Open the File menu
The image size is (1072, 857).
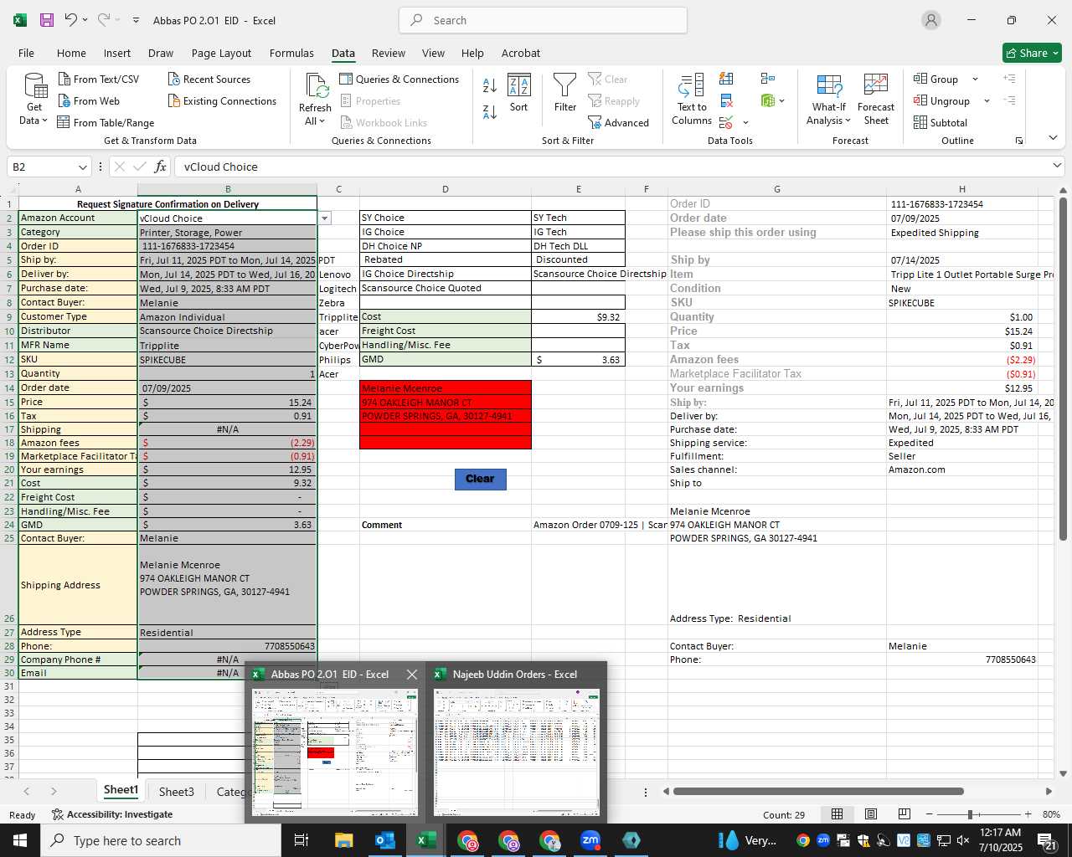tap(26, 53)
